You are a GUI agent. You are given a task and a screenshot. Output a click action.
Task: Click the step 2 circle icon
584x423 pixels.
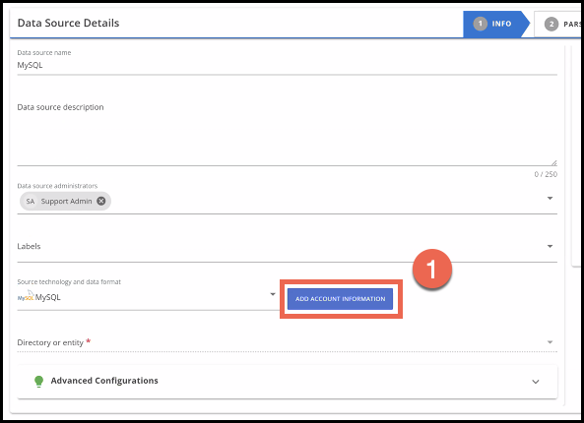[x=552, y=25]
